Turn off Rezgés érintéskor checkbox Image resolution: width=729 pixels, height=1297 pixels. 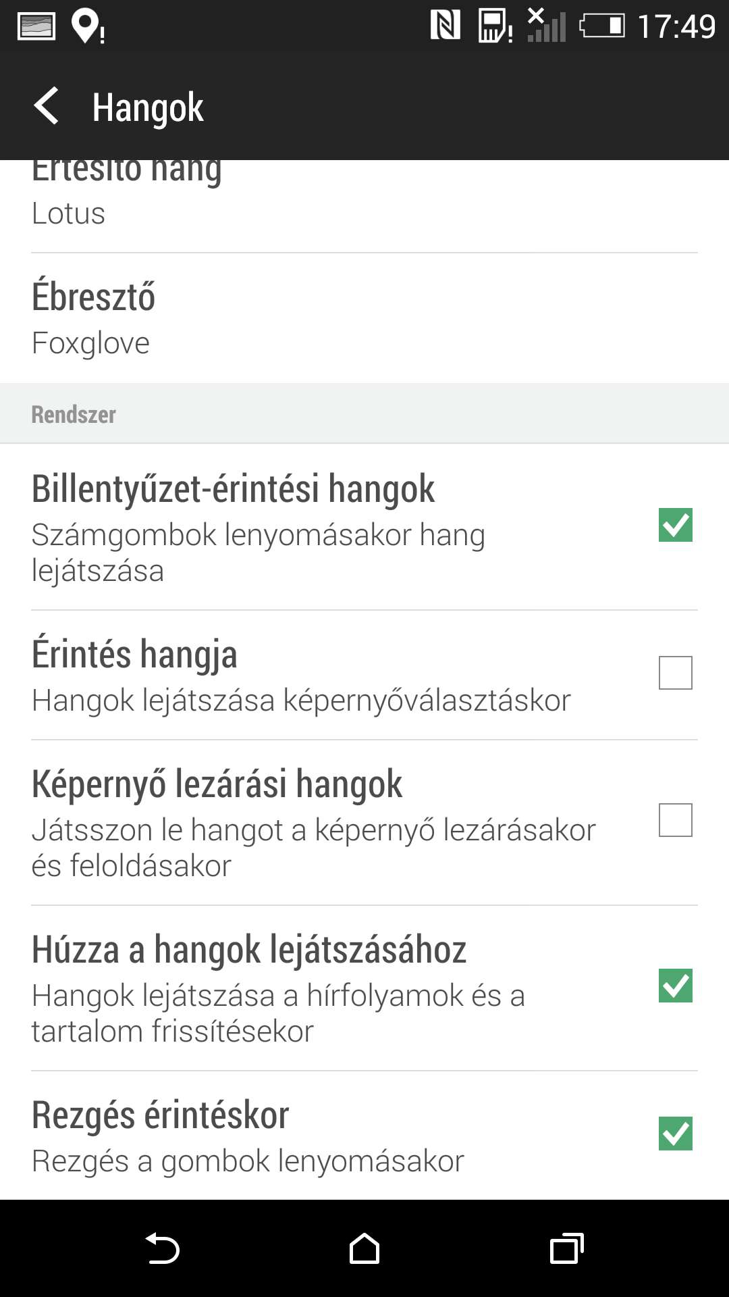tap(675, 1134)
